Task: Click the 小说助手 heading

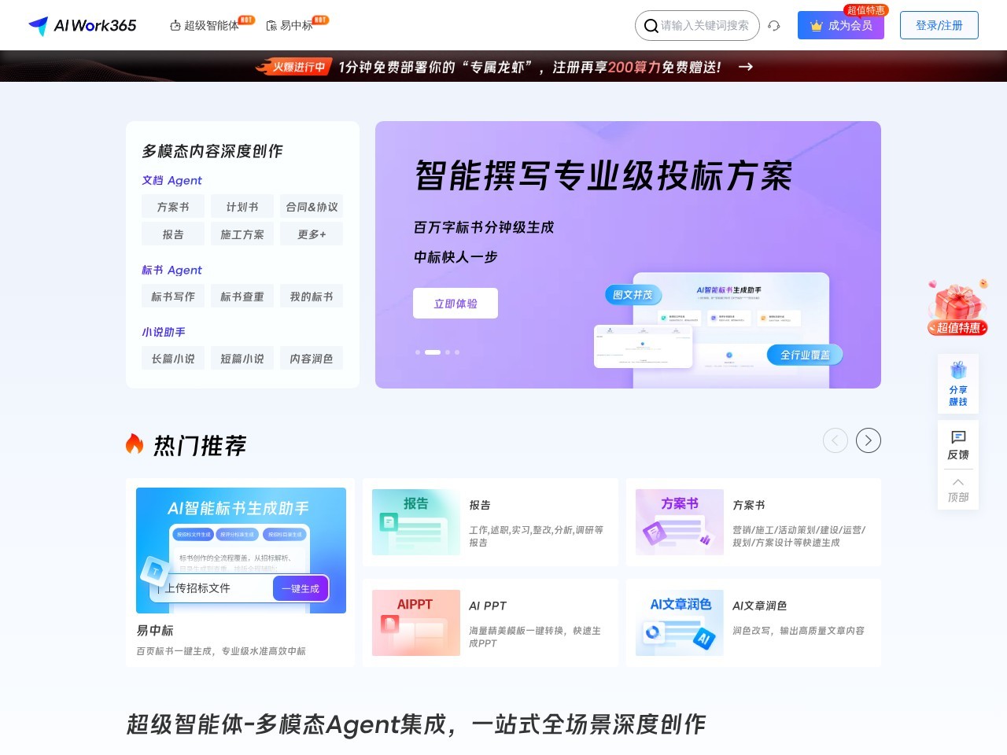Action: coord(164,332)
